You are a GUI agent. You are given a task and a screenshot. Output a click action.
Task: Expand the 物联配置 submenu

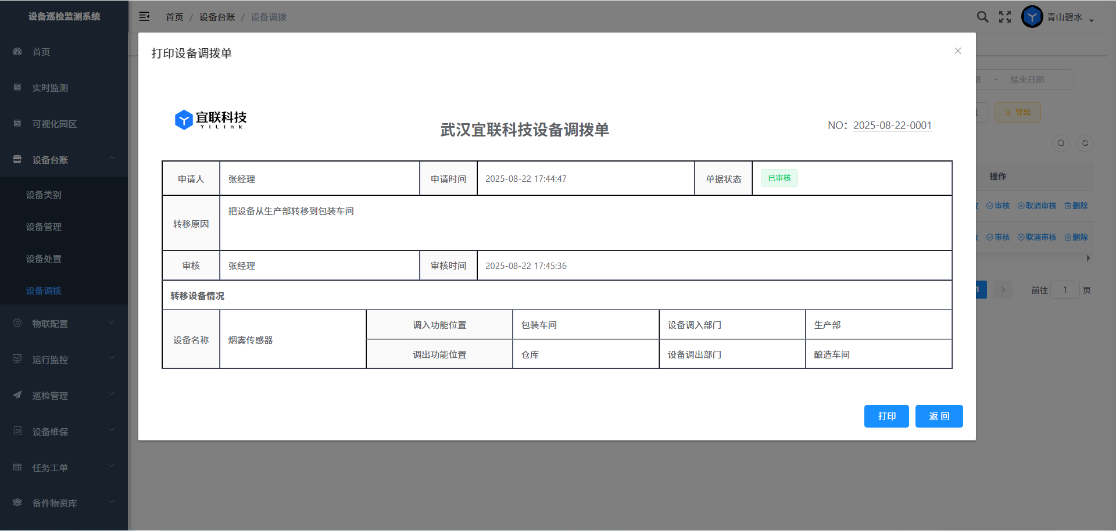64,324
